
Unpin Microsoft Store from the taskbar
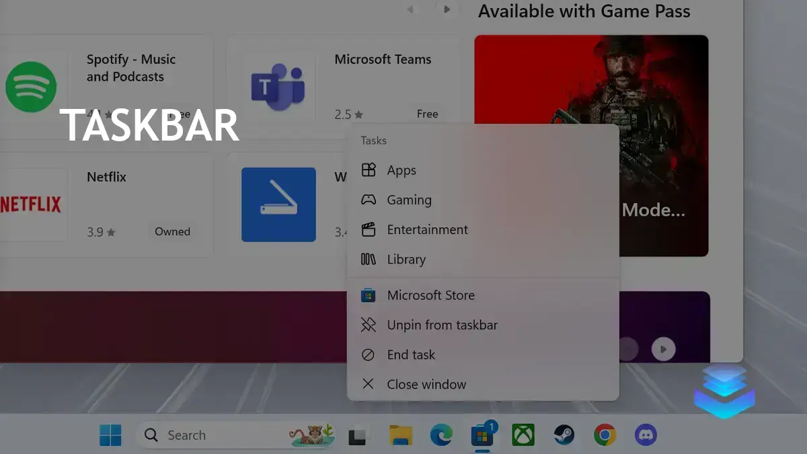[x=442, y=325]
